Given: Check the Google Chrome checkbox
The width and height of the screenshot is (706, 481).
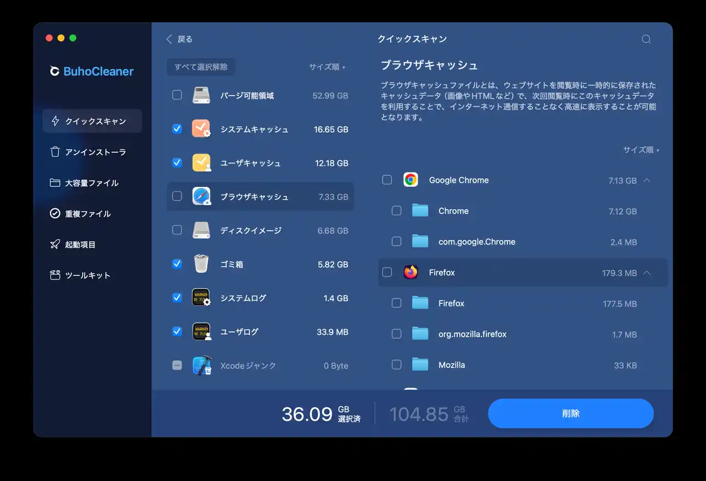Looking at the screenshot, I should (387, 180).
